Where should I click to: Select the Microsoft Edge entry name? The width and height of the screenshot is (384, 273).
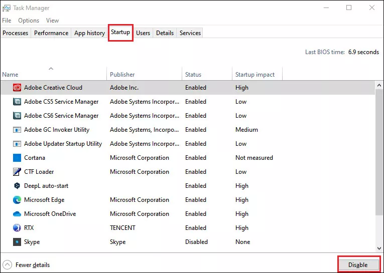pos(44,200)
